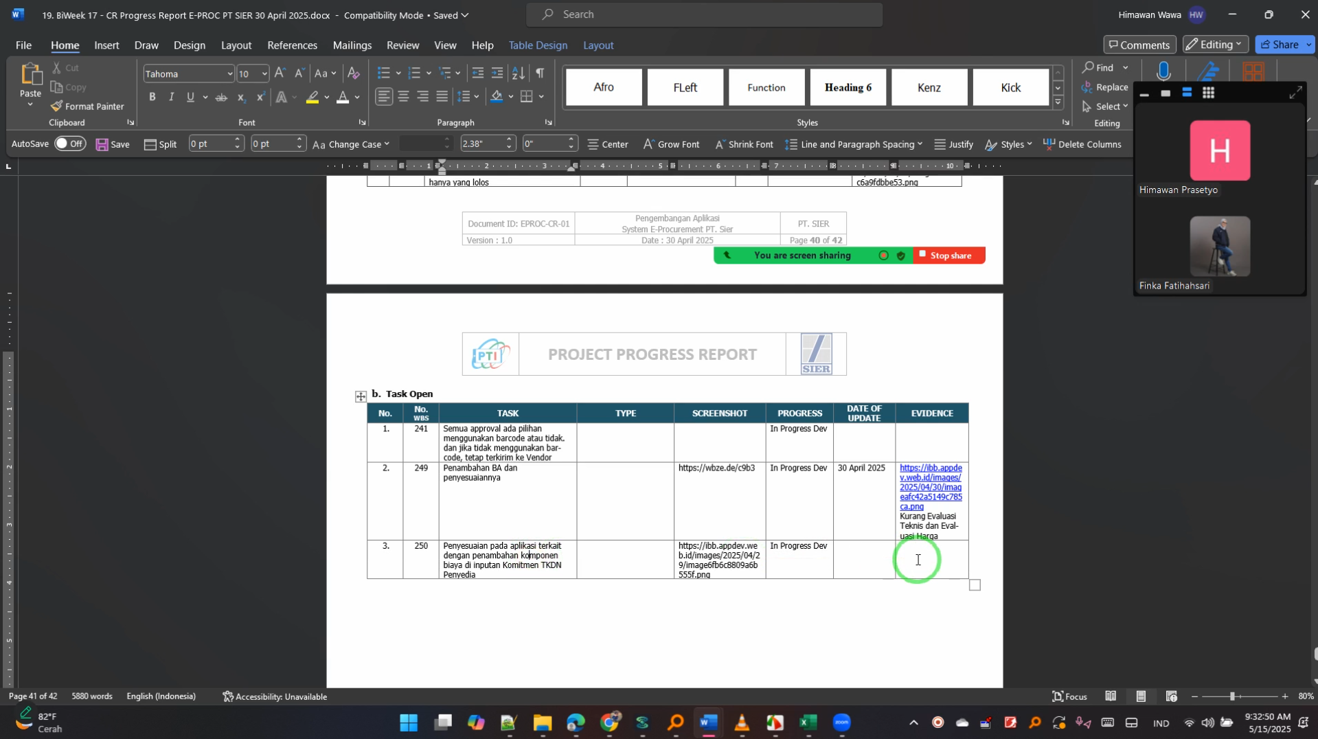Switch to the Table Design tab
The height and width of the screenshot is (739, 1318).
click(537, 45)
